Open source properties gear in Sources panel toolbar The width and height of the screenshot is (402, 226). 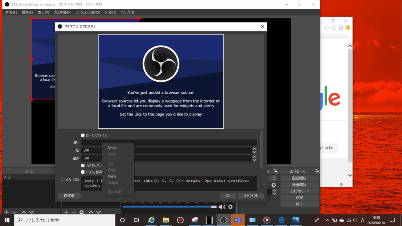(81, 212)
